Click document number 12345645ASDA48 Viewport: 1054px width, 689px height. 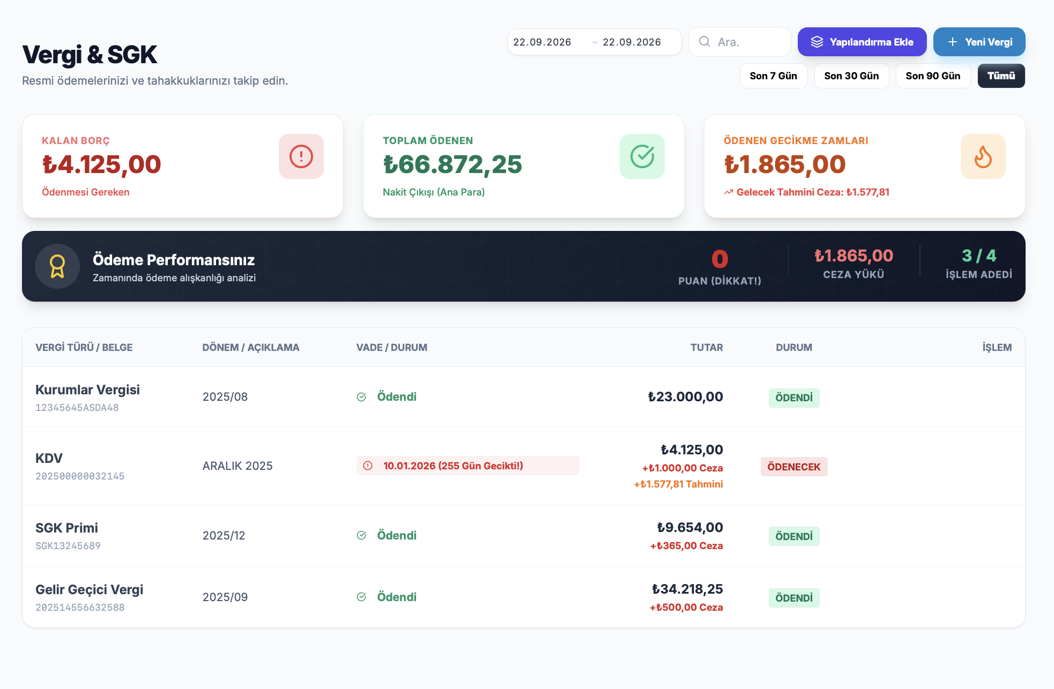pyautogui.click(x=77, y=408)
